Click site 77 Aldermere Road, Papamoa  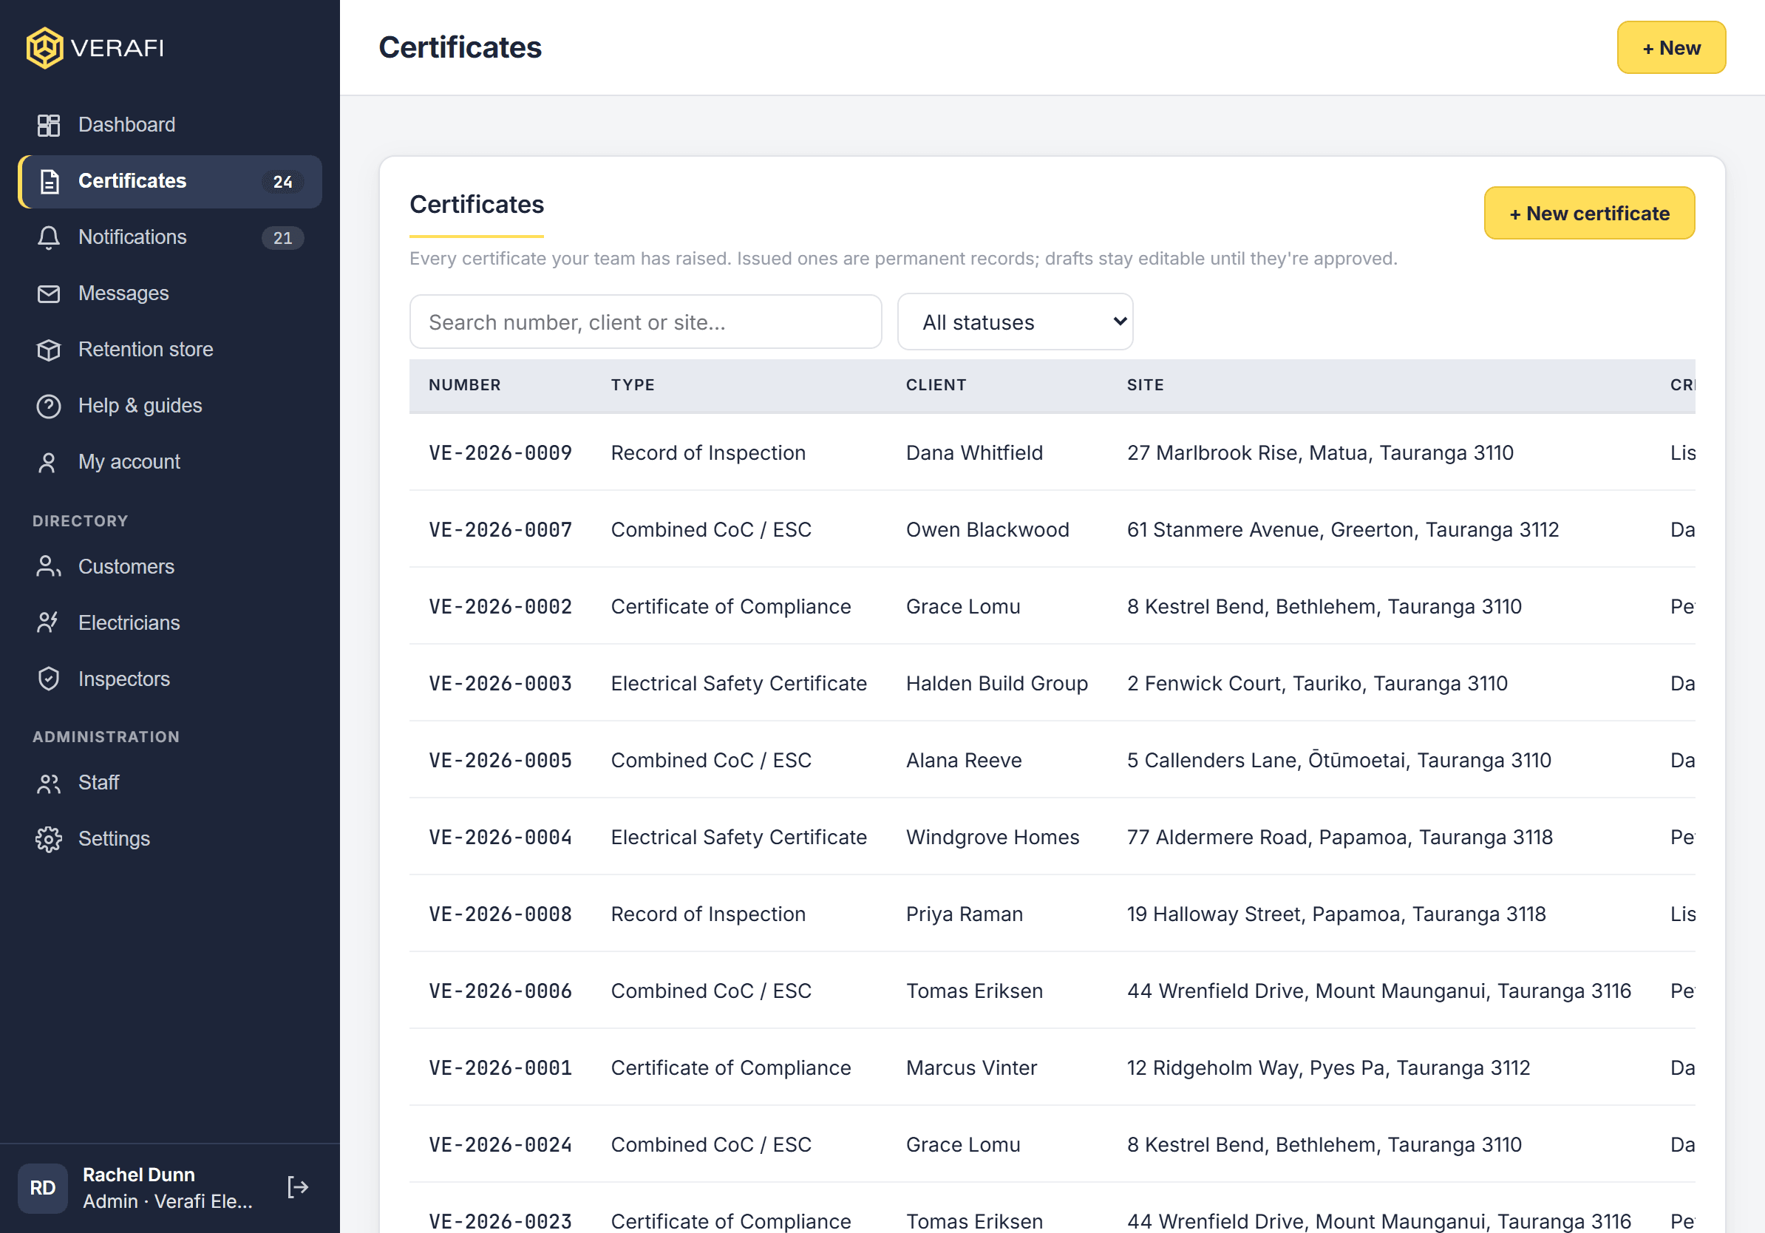point(1339,837)
